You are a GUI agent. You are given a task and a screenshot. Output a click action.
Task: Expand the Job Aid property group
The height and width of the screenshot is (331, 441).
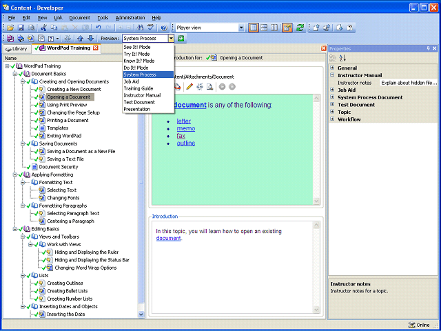[332, 90]
